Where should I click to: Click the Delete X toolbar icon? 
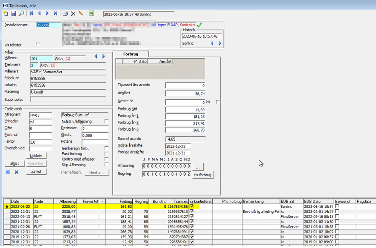tap(73, 14)
